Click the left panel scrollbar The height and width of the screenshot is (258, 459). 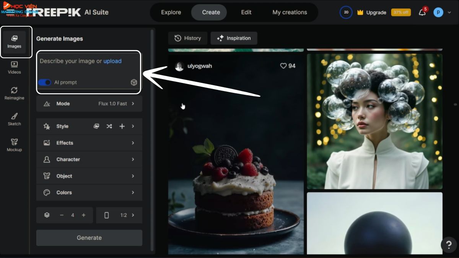pos(152,140)
